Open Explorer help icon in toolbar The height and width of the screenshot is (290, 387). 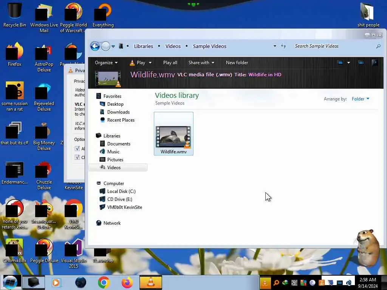[375, 63]
